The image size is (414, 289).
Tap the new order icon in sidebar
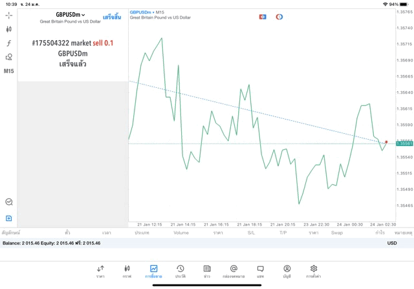(9, 219)
